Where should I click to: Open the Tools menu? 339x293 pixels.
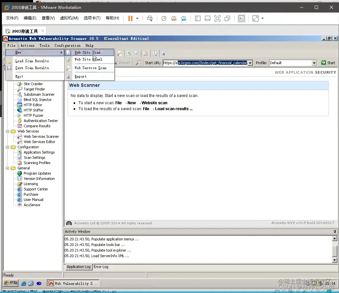coord(44,45)
